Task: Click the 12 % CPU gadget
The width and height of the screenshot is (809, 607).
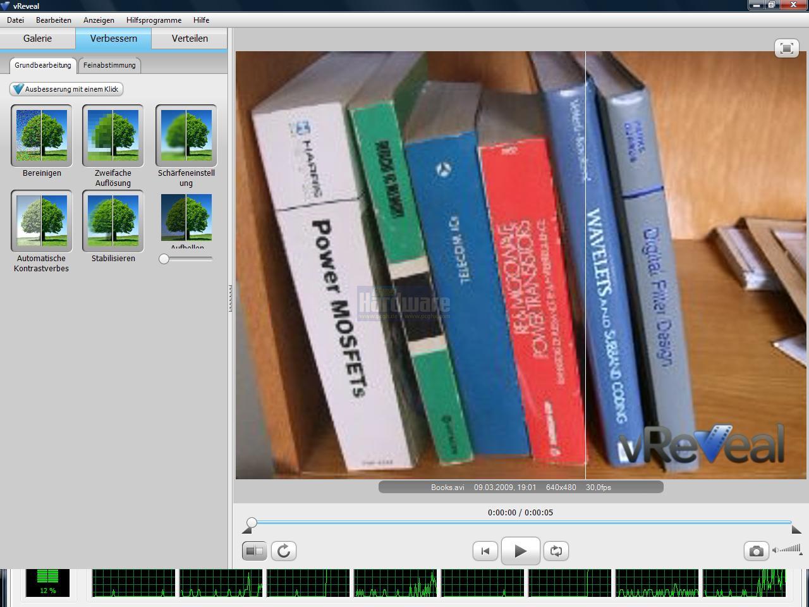Action: click(x=48, y=582)
